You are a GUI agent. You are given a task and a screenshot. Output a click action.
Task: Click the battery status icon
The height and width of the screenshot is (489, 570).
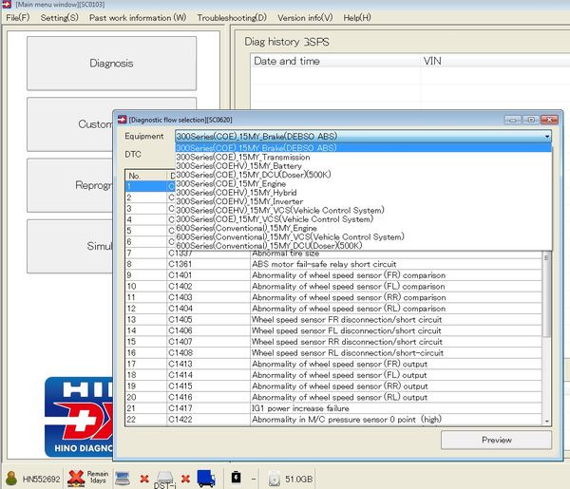(236, 478)
